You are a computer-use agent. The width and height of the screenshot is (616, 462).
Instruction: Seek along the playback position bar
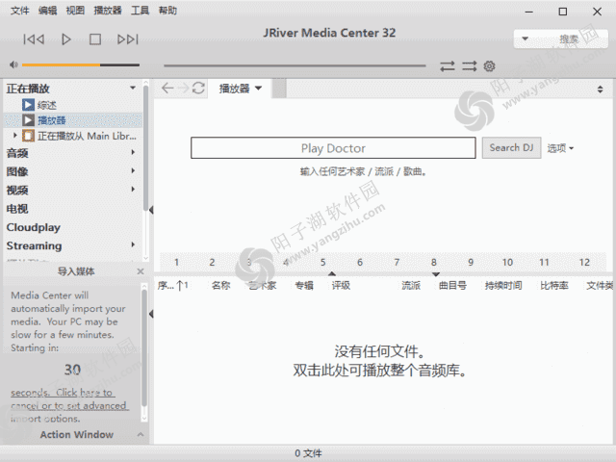[x=295, y=65]
